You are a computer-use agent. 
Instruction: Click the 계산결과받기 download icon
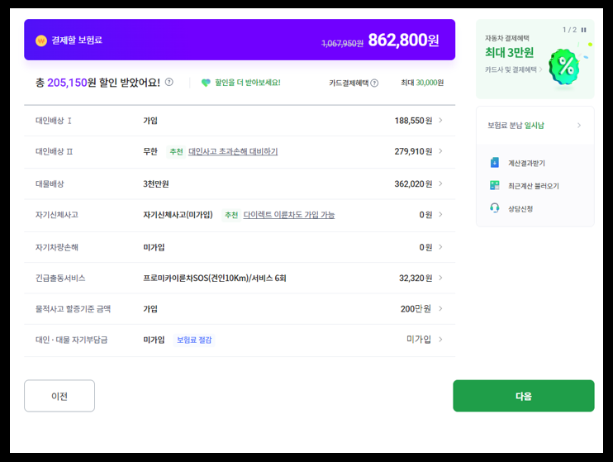coord(495,162)
